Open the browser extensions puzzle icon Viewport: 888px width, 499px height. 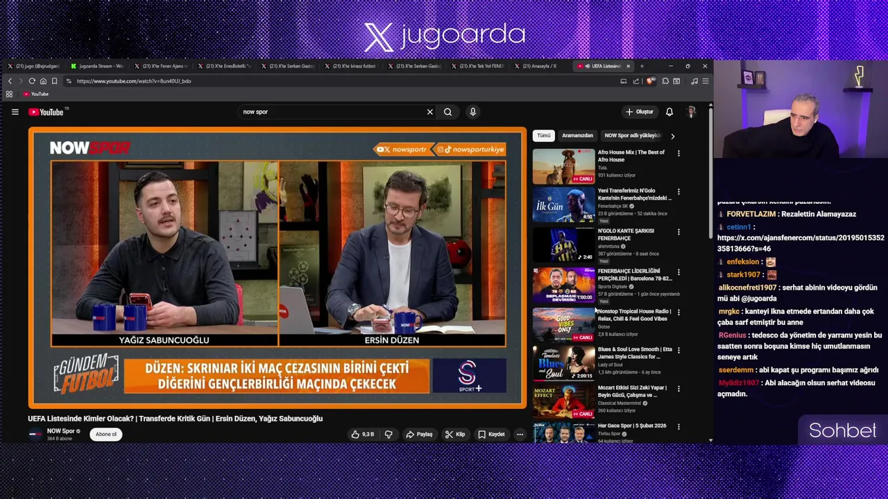pos(665,81)
